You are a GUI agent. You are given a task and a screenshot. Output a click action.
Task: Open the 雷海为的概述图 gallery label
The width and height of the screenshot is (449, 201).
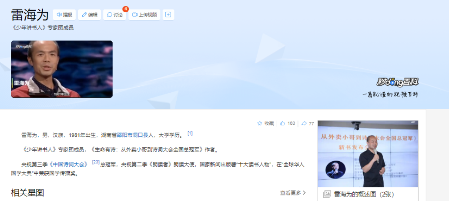tap(364, 195)
